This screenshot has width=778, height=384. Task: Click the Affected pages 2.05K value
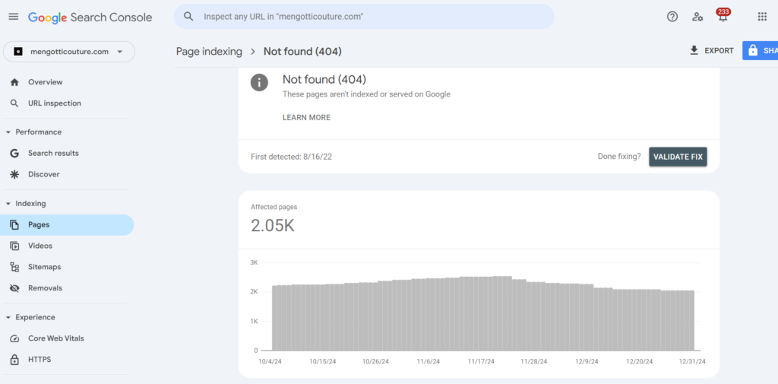(273, 226)
